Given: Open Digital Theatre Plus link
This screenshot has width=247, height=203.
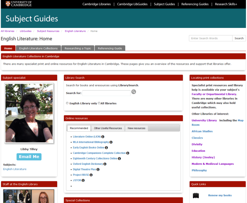Looking at the screenshot, I should [x=84, y=169].
